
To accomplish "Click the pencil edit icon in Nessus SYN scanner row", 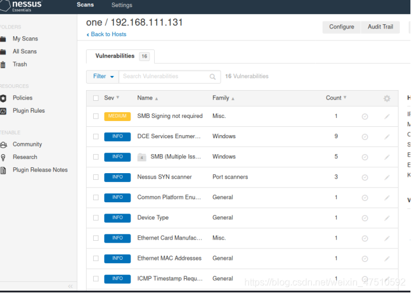I will click(x=387, y=177).
